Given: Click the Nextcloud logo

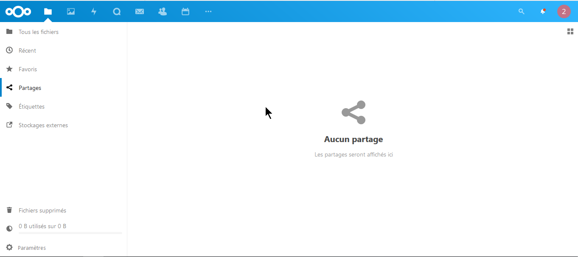Looking at the screenshot, I should pyautogui.click(x=18, y=11).
